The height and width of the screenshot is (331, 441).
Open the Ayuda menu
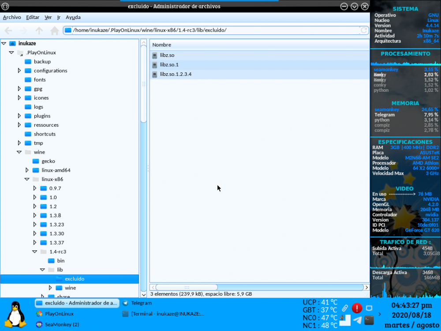tap(73, 18)
